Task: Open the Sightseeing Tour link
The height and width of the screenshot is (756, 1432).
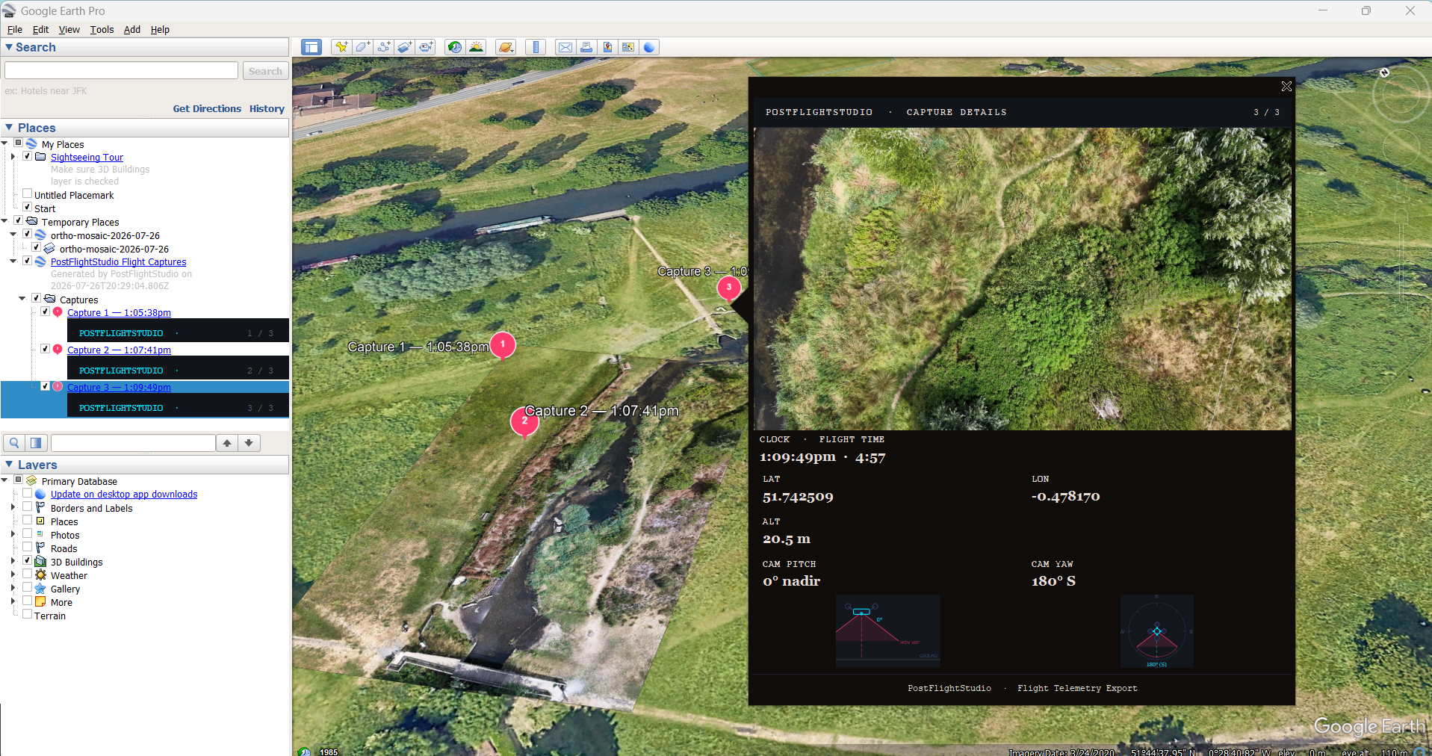Action: pos(87,158)
